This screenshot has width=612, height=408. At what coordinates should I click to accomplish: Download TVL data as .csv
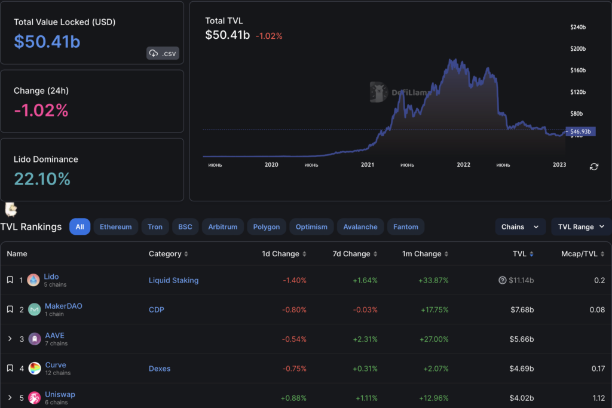pyautogui.click(x=163, y=53)
